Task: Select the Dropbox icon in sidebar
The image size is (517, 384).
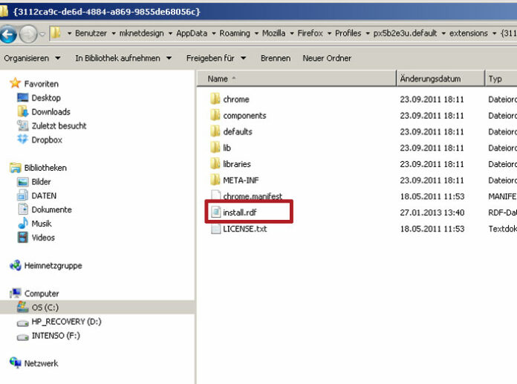Action: [22, 140]
